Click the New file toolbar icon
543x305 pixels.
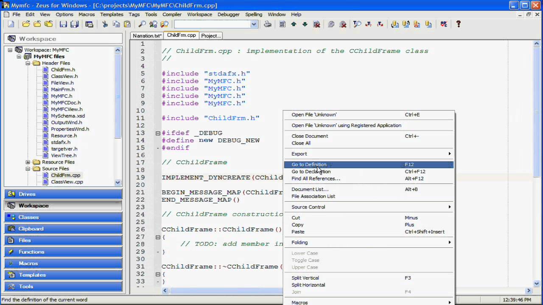(11, 24)
